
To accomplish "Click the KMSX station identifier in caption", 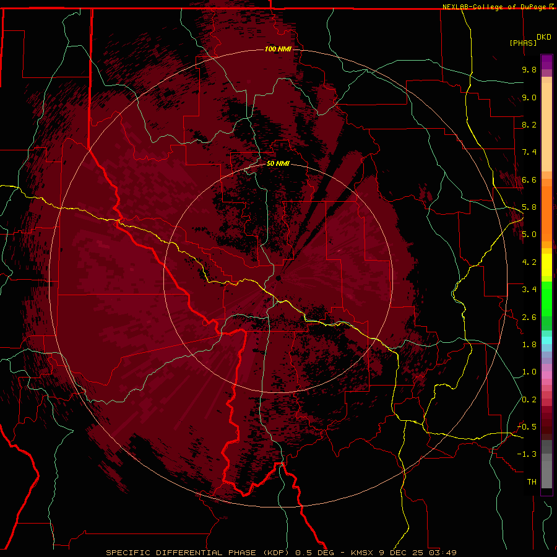I will 363,553.
